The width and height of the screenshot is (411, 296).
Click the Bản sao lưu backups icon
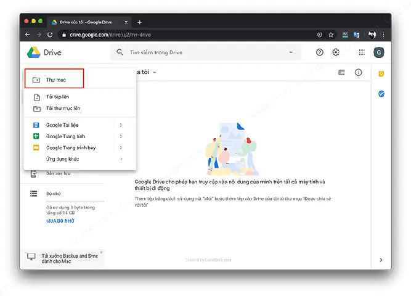(x=33, y=174)
